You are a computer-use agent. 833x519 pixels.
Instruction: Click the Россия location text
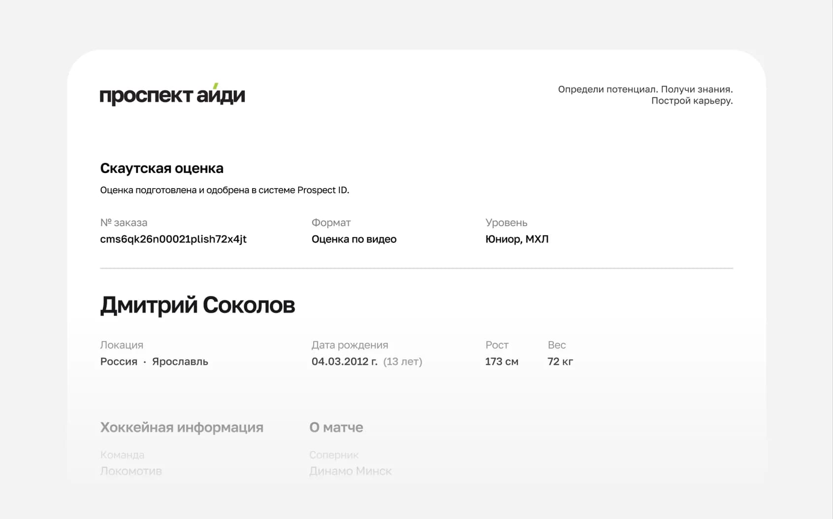tap(119, 362)
